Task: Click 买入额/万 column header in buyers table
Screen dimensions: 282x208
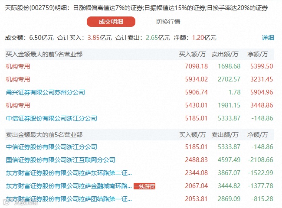Action: [192, 54]
